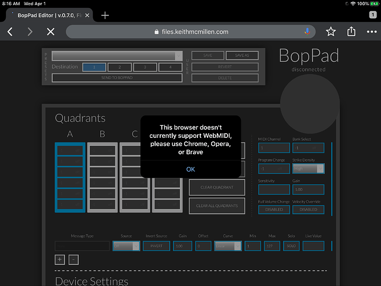This screenshot has height=286, width=381.
Task: Click the Live Value field
Action: click(x=313, y=246)
